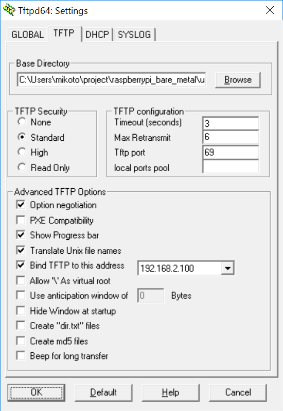Uncheck Show Progress bar
Viewport: 283px width, 411px height.
point(21,235)
